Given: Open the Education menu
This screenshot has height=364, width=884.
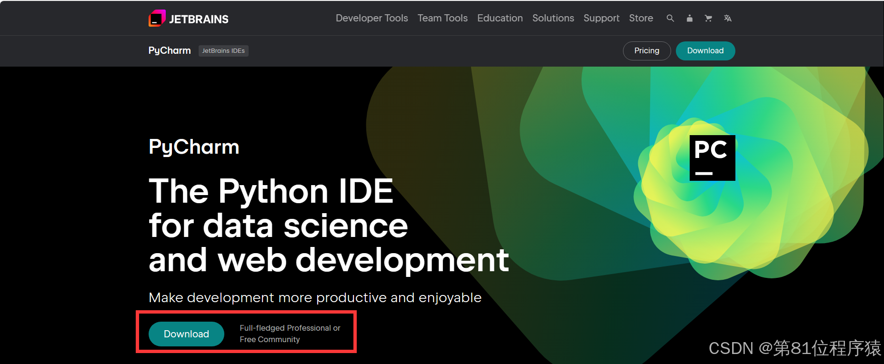Looking at the screenshot, I should [x=500, y=18].
